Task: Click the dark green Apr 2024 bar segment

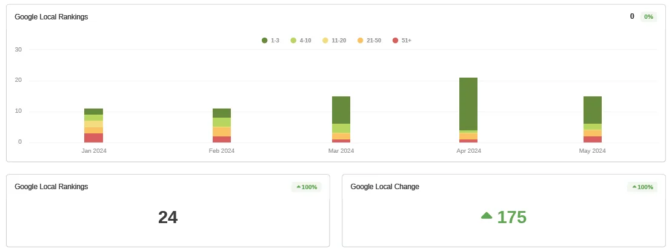Action: (468, 103)
